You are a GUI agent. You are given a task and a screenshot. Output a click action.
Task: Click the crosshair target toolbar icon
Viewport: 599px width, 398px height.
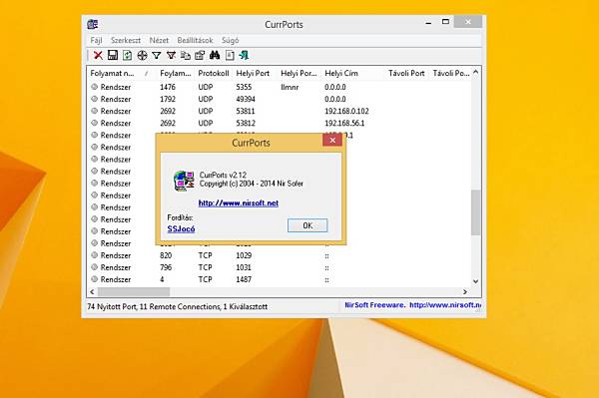pyautogui.click(x=142, y=56)
